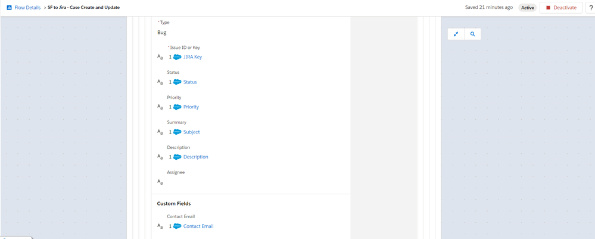
Task: Click the Summary field label
Action: click(x=176, y=122)
